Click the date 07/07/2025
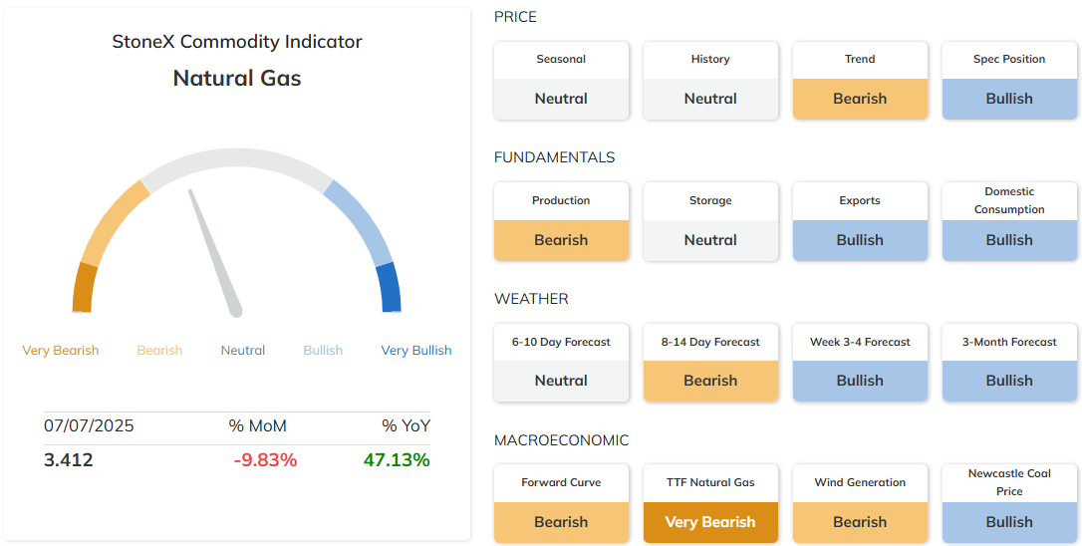The image size is (1082, 546). pyautogui.click(x=89, y=425)
